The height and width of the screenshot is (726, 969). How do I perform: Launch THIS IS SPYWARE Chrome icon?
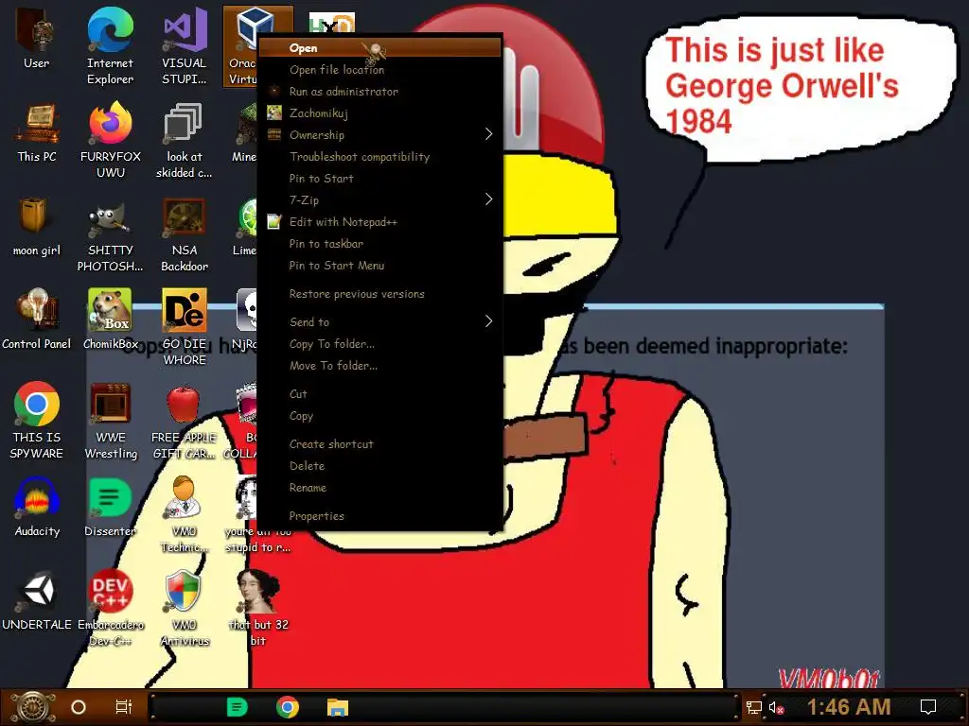(x=37, y=420)
